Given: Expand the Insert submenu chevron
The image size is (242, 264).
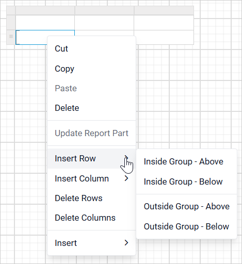Looking at the screenshot, I should pos(126,243).
